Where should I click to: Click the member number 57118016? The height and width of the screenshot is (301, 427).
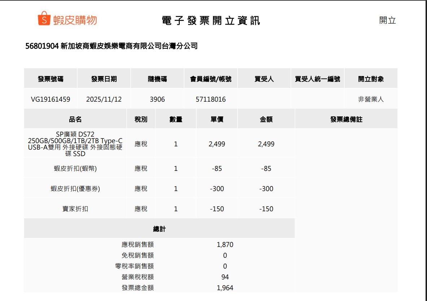pos(211,99)
